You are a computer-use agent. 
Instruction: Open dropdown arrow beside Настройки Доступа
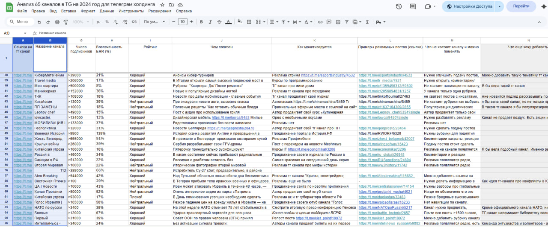[500, 6]
